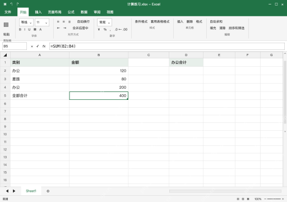Screen dimensions: 287x202
Task: Switch to the 公式 formulas tab
Action: pyautogui.click(x=71, y=12)
